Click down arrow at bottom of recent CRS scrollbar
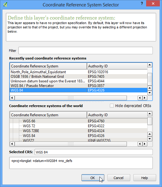The width and height of the screenshot is (162, 187). pos(150,93)
